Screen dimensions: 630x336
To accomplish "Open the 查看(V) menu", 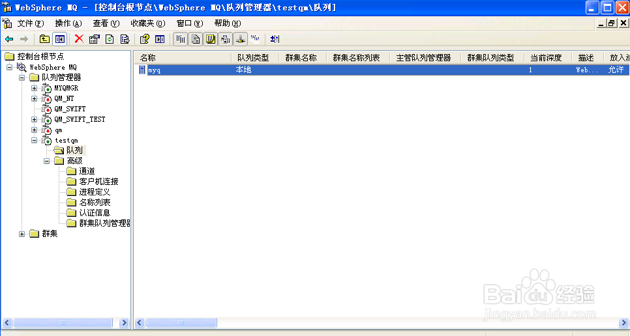I will click(x=106, y=23).
